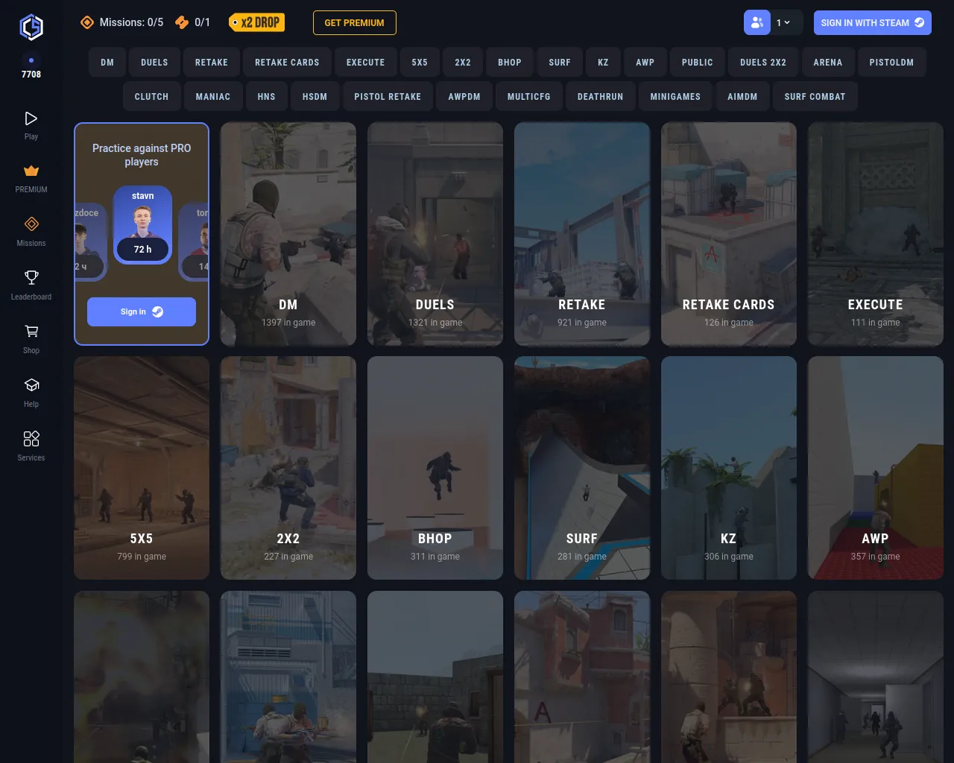
Task: Select the BHOP mode tab
Action: click(x=510, y=63)
